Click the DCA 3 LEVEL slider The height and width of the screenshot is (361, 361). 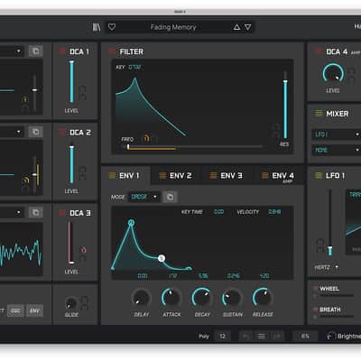(x=71, y=243)
